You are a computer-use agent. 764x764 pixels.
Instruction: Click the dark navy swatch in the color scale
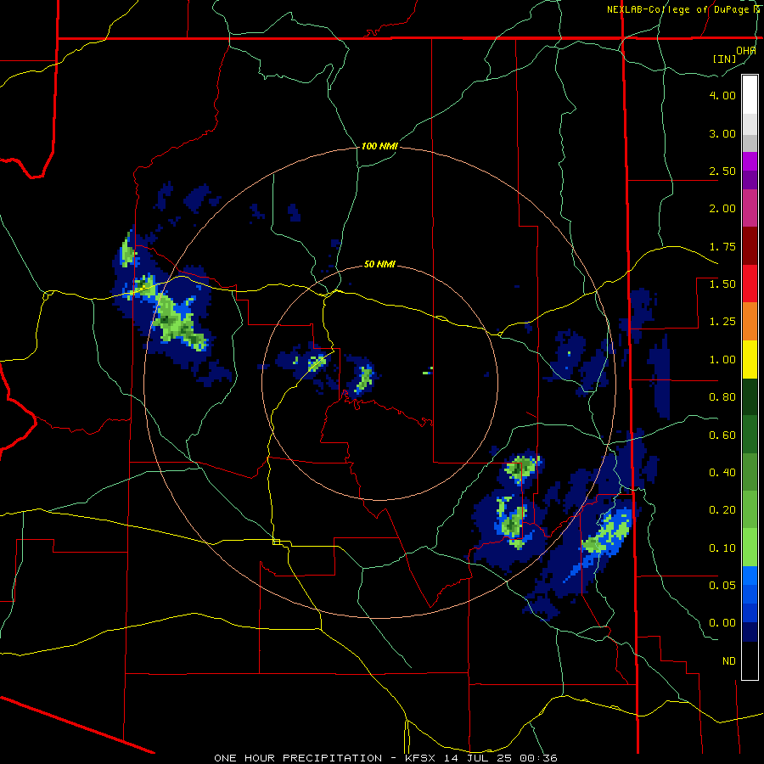750,632
